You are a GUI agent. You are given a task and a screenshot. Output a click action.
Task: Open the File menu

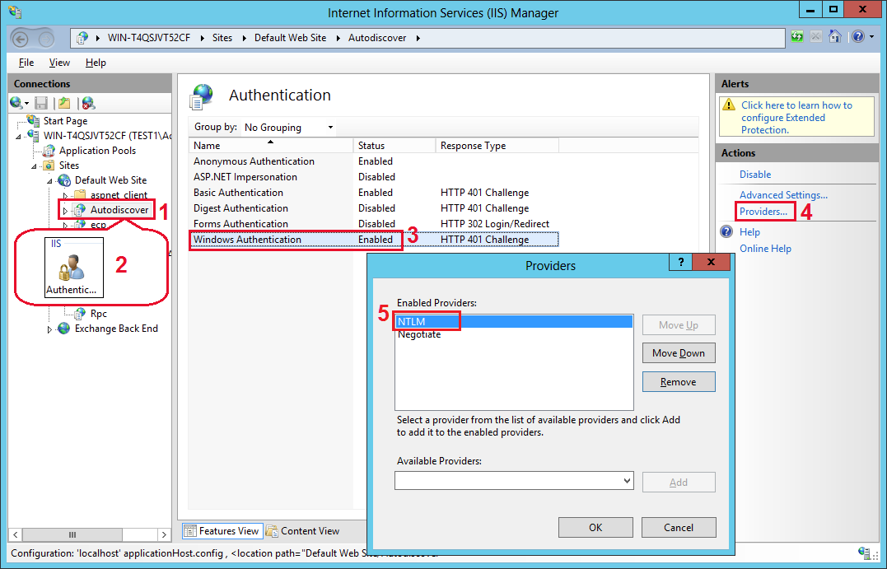pyautogui.click(x=26, y=63)
